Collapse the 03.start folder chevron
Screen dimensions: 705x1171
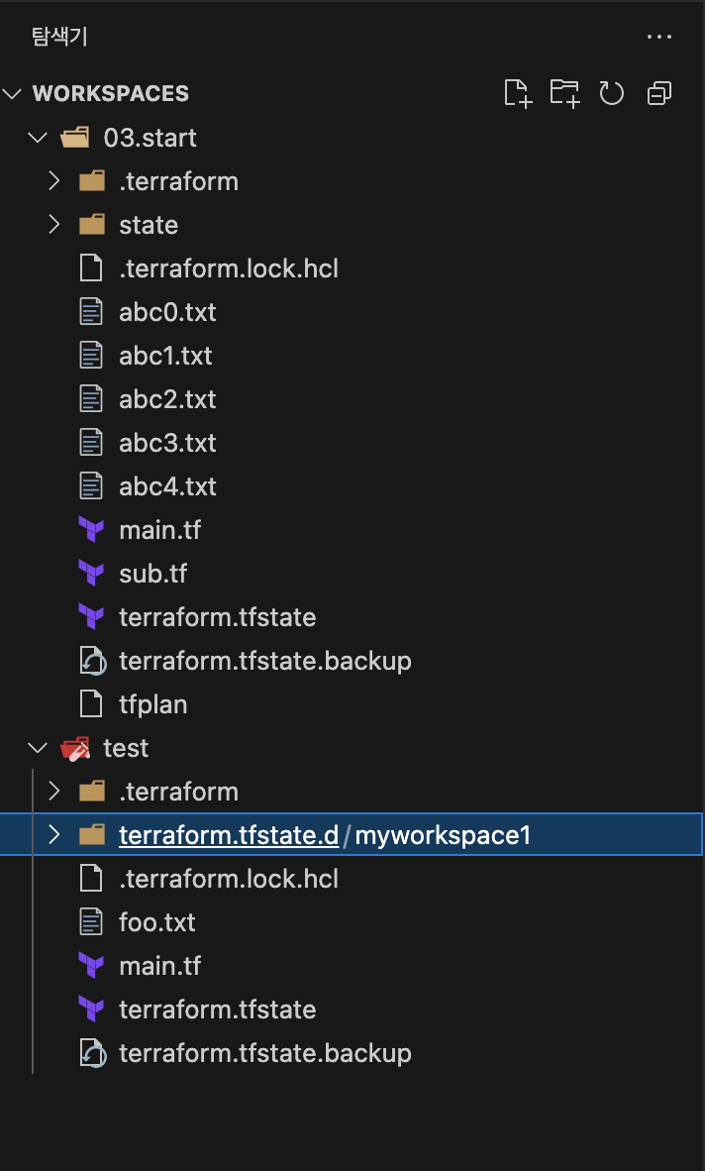tap(38, 138)
